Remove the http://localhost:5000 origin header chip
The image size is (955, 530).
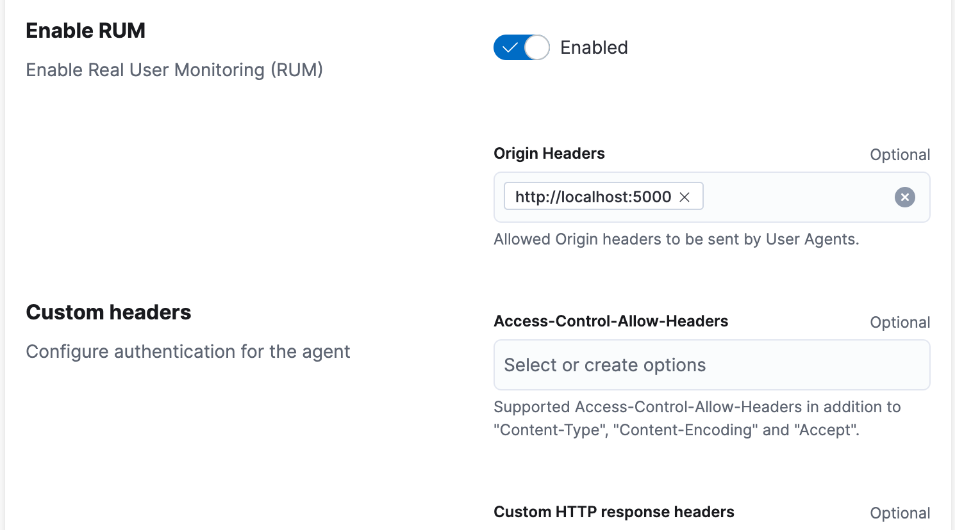click(x=685, y=197)
